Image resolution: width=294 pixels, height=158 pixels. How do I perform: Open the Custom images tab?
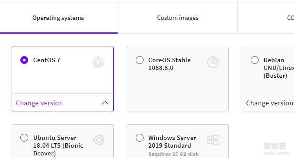click(x=178, y=18)
